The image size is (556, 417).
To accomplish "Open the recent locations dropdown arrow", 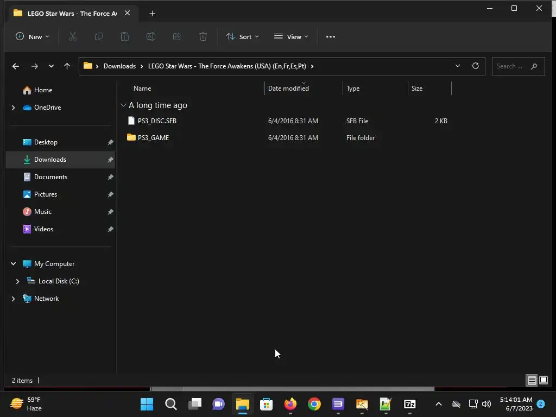I will (51, 66).
